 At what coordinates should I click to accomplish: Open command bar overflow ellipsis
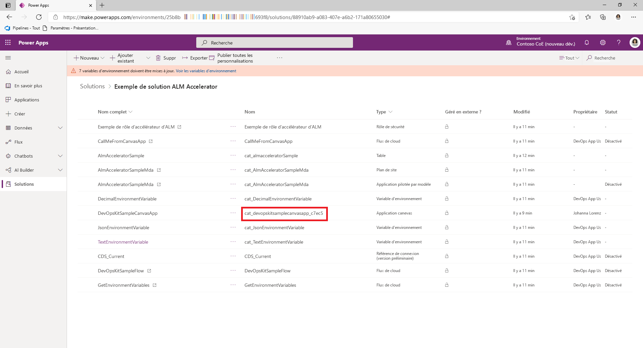pyautogui.click(x=280, y=58)
